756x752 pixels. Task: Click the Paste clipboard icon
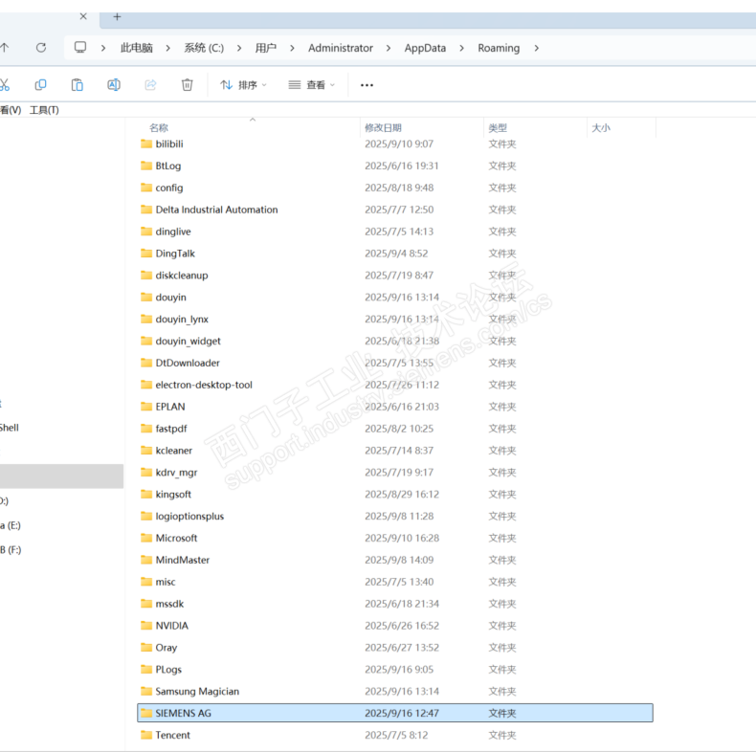78,85
